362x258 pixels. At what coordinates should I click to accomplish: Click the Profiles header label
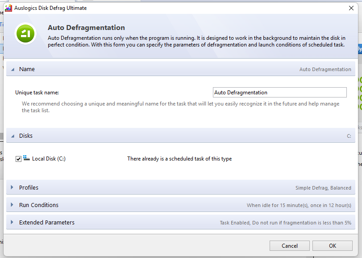click(x=29, y=187)
